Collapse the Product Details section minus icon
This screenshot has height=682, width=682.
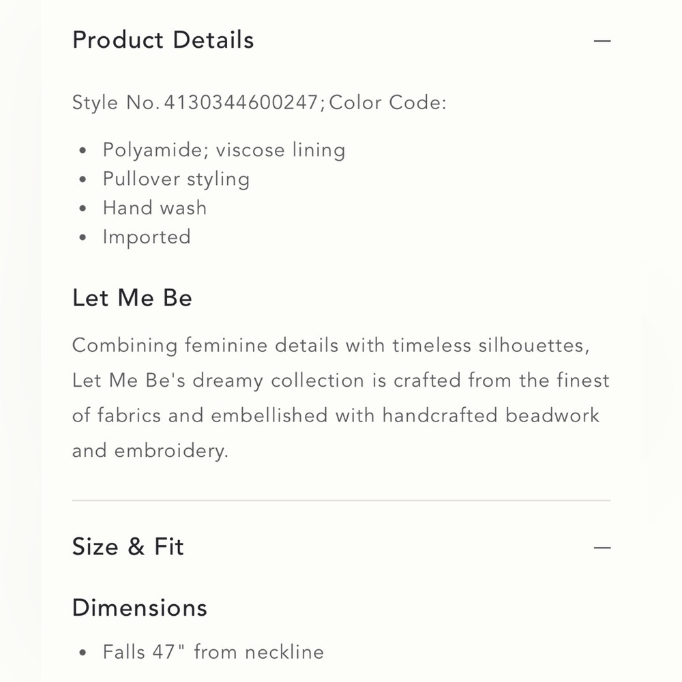pyautogui.click(x=602, y=41)
